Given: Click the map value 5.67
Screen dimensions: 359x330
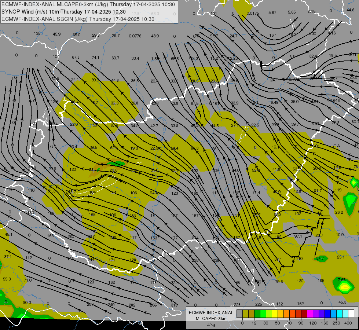Looking at the screenshot, I should pyautogui.click(x=272, y=12).
